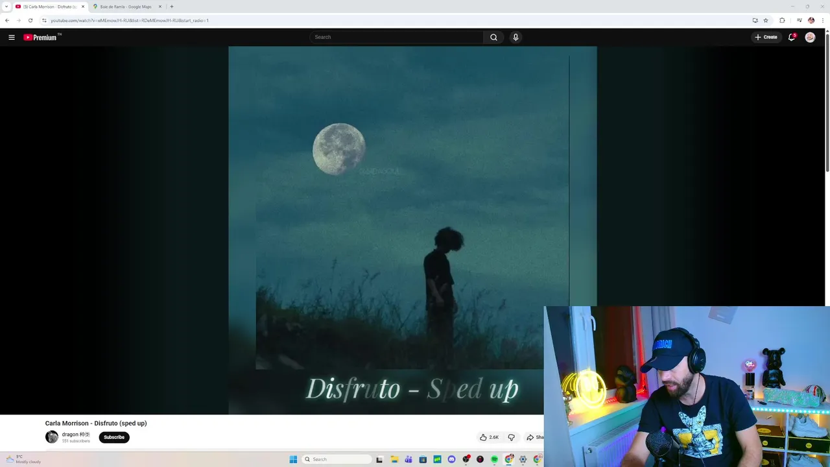Viewport: 830px width, 467px height.
Task: Open Settings gear from taskbar
Action: [x=523, y=459]
